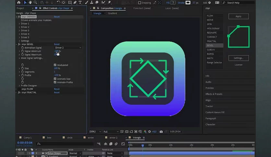Image resolution: width=271 pixels, height=157 pixels.
Task: Select the FRACTAL module in shpr panel
Action: tap(212, 41)
